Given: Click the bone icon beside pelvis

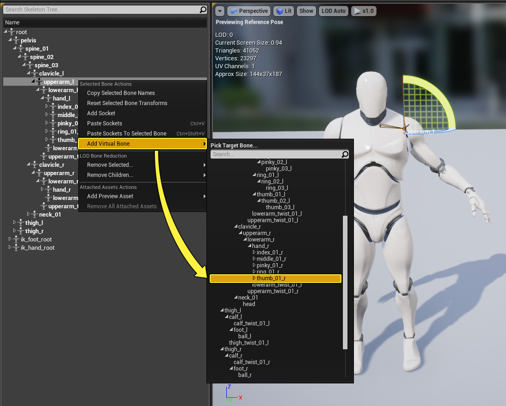Looking at the screenshot, I should [16, 41].
